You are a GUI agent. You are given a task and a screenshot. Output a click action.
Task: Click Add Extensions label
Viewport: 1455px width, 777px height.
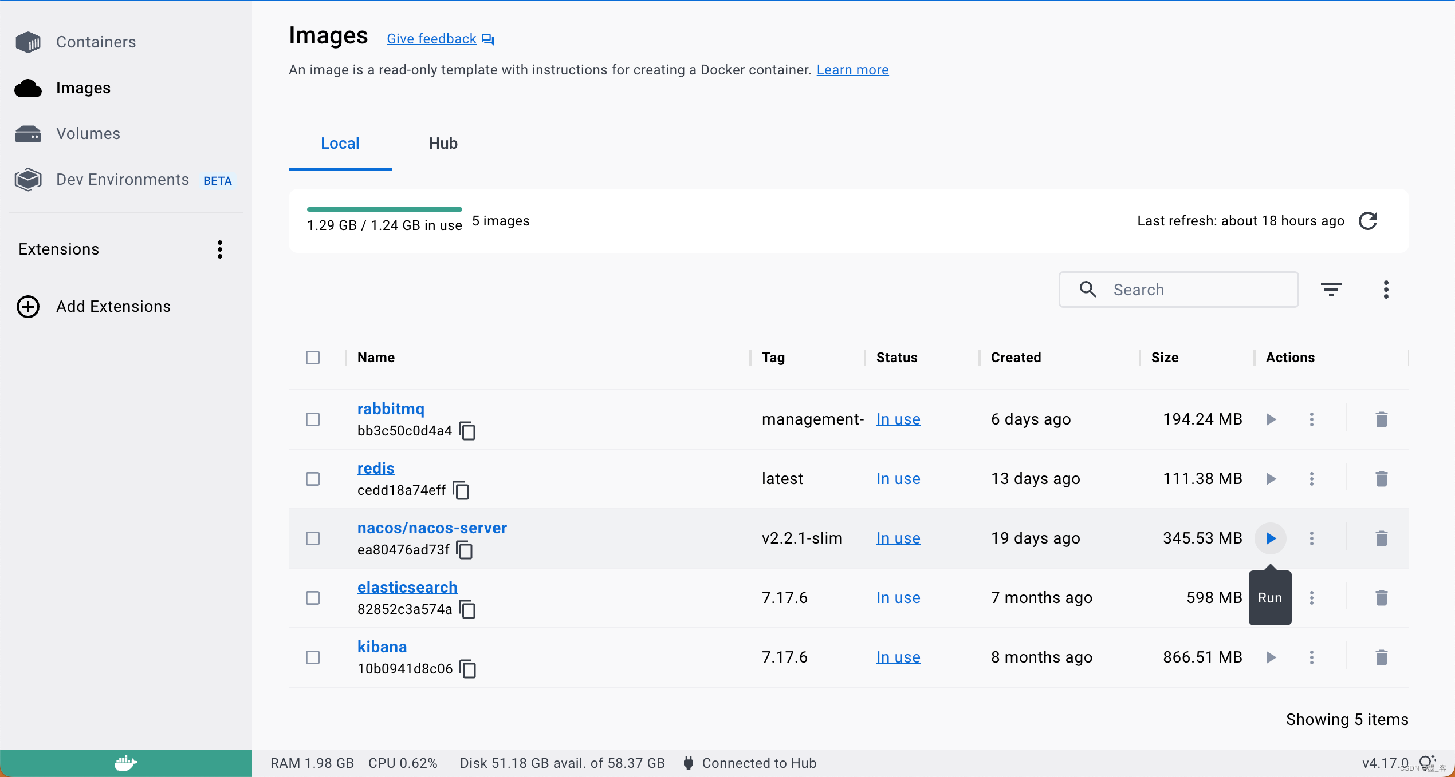click(113, 307)
